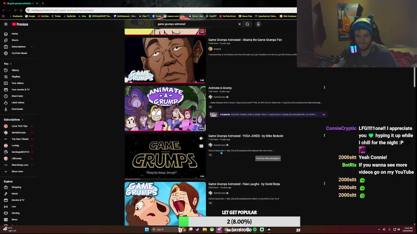Open 'Fake Laughs - by David Borja' title

tap(244, 184)
